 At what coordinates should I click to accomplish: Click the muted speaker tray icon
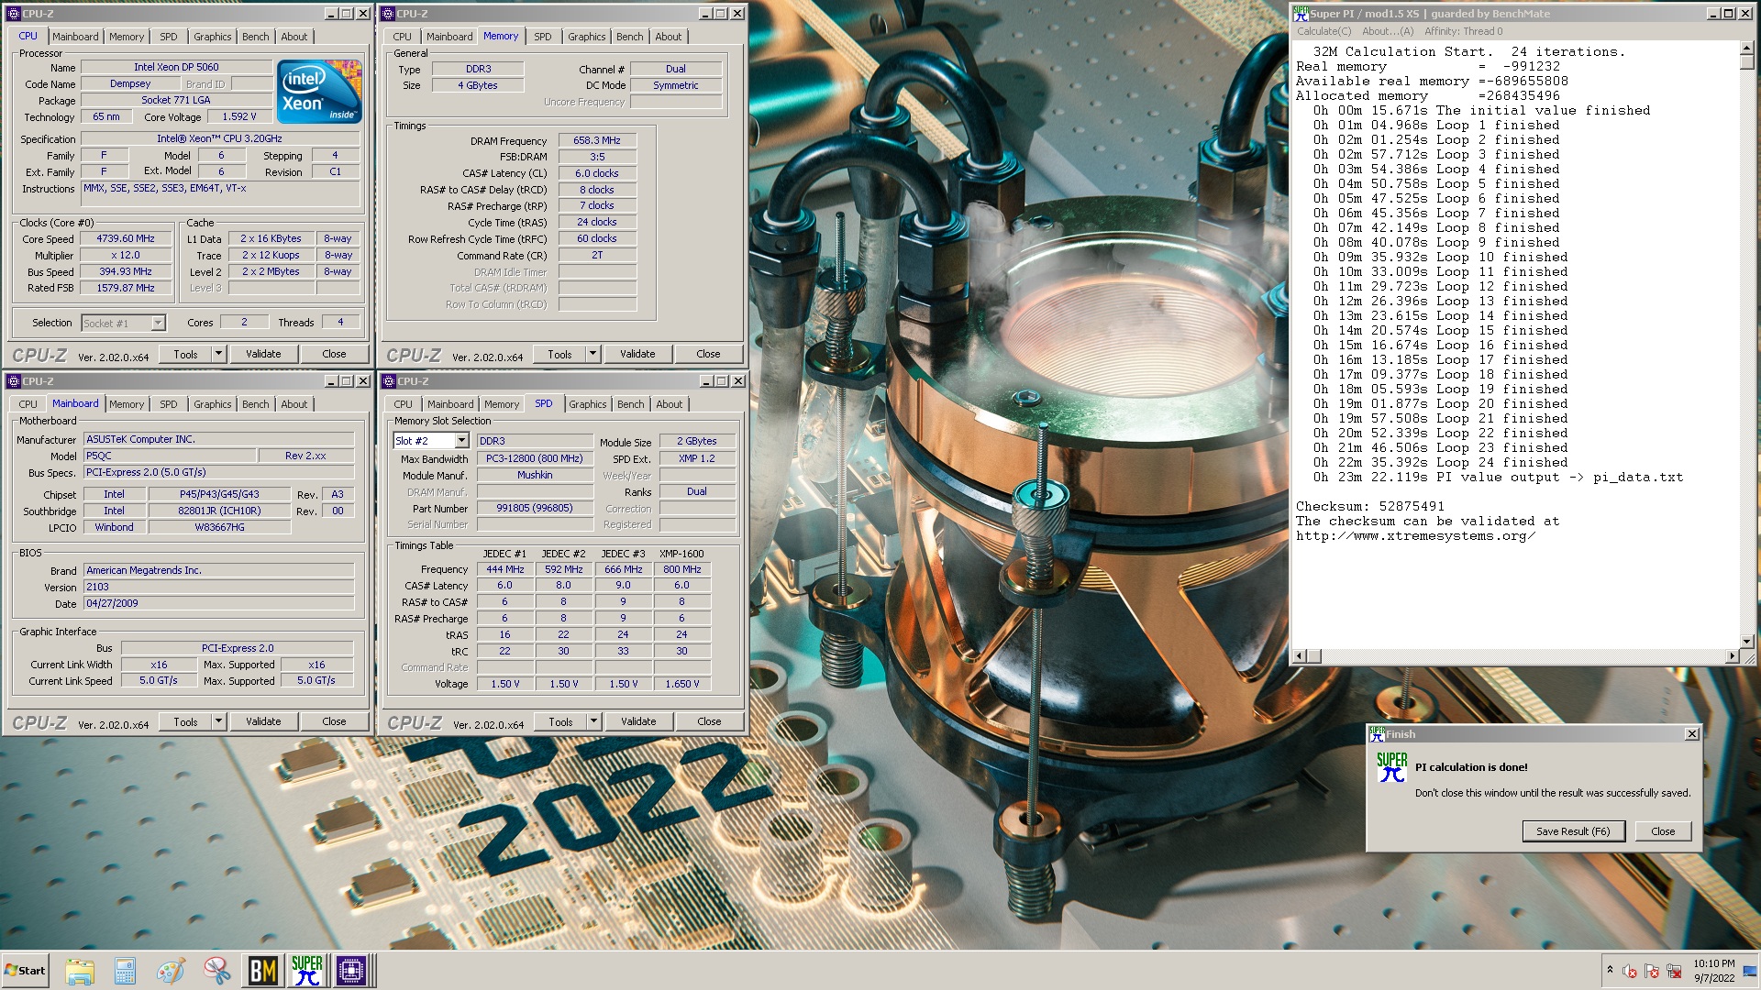1630,971
